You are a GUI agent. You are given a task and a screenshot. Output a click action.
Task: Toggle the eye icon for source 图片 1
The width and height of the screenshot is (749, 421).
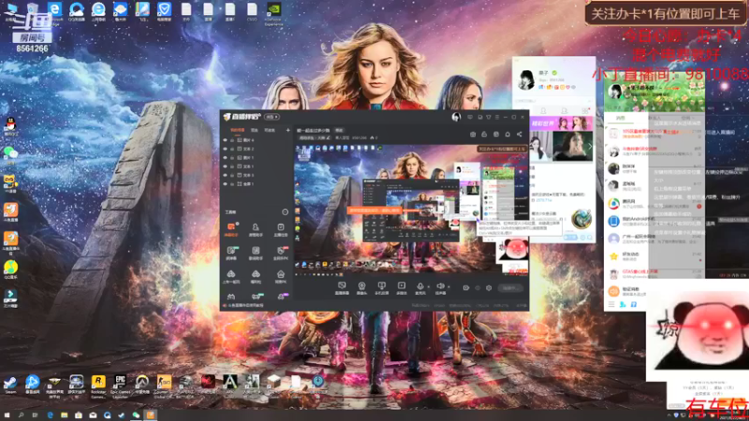click(225, 157)
